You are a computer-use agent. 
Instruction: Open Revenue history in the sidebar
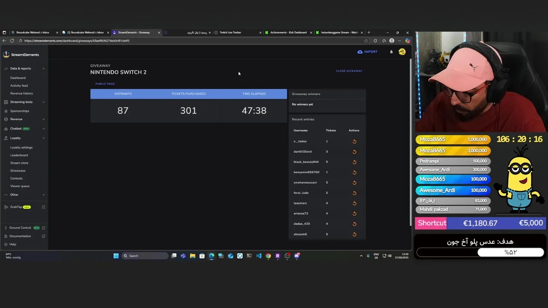(21, 93)
